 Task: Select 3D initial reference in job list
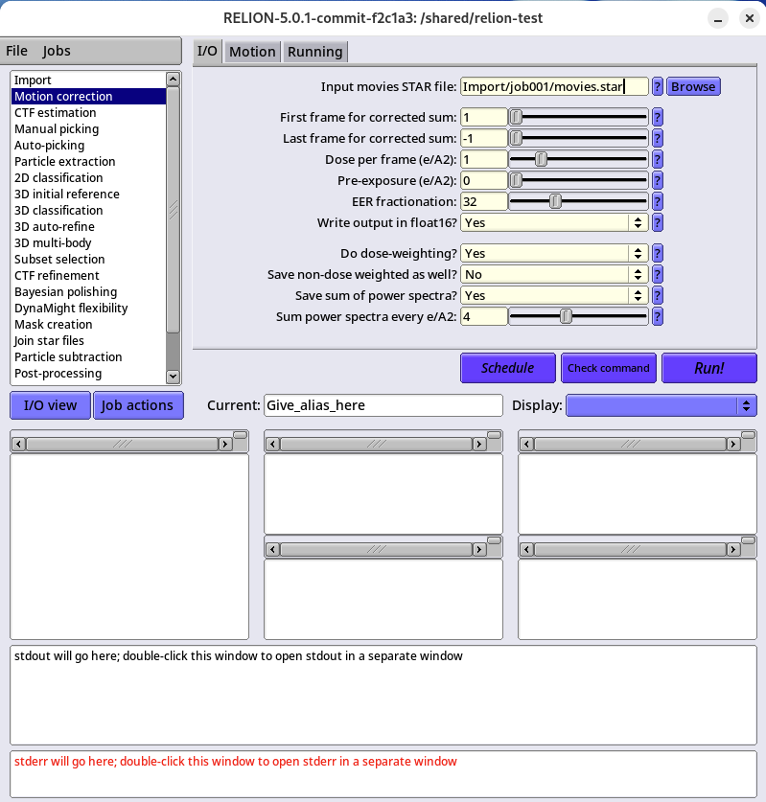(x=88, y=195)
